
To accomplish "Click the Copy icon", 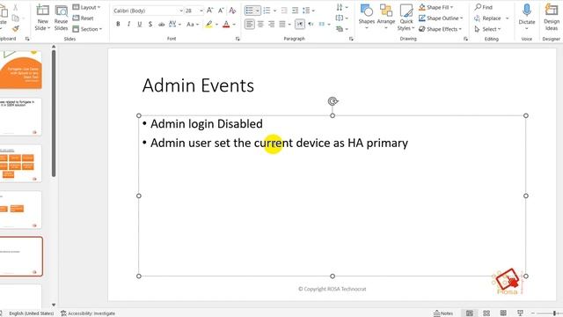I will [15, 18].
